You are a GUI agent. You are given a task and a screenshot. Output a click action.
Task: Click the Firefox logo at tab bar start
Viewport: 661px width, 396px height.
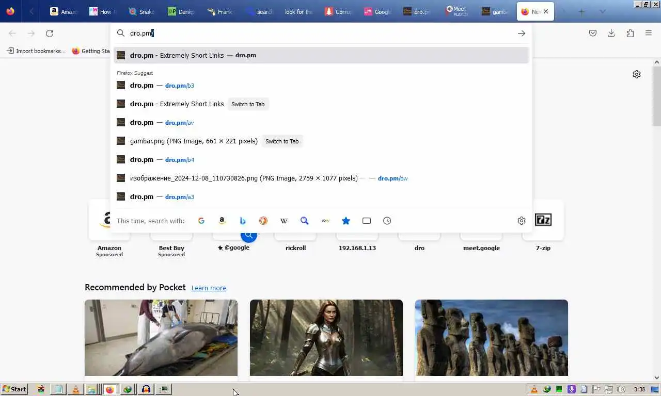click(10, 11)
